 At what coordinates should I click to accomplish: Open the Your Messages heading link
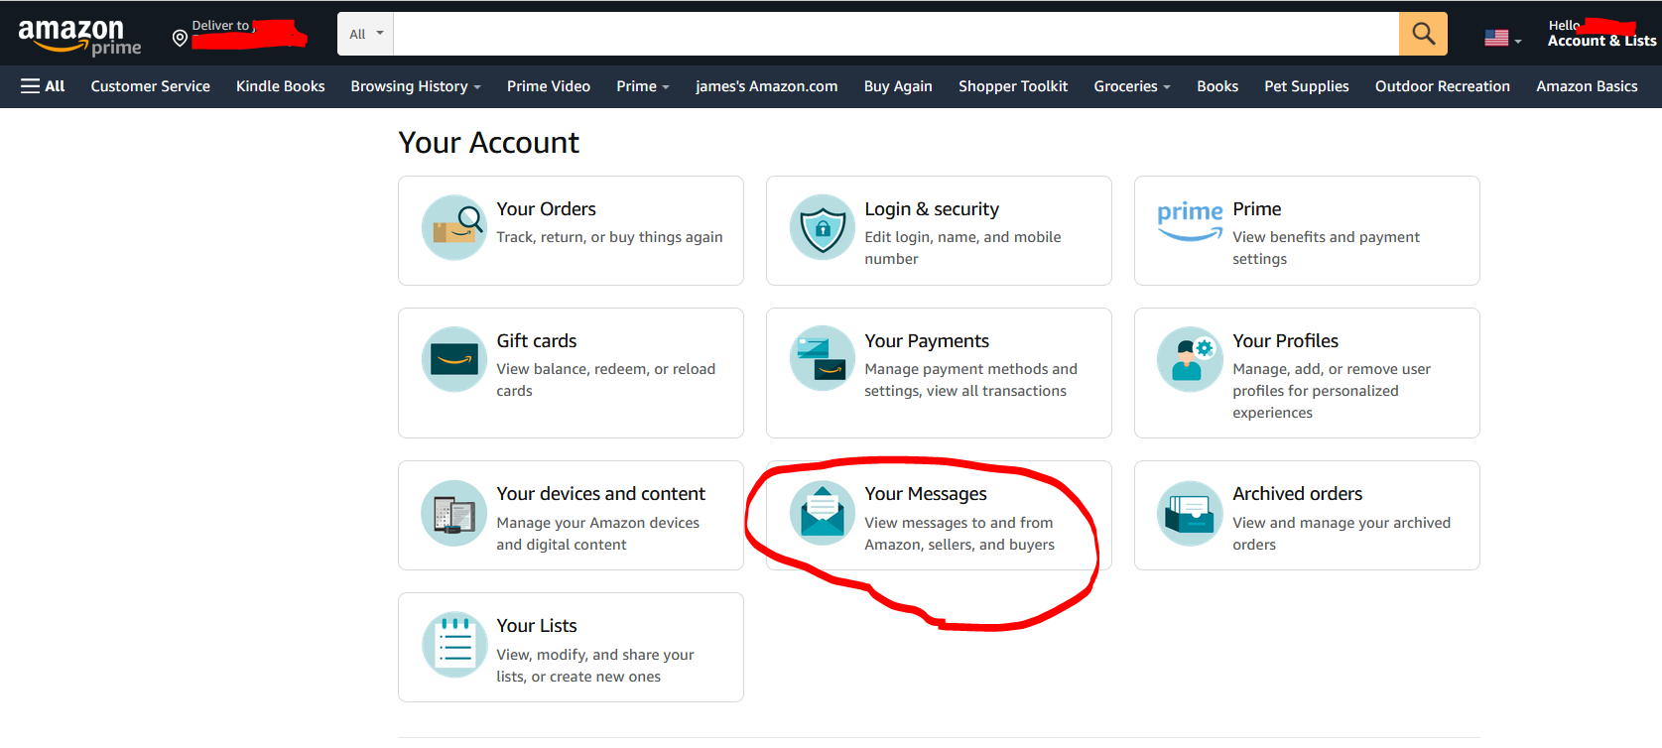926,494
